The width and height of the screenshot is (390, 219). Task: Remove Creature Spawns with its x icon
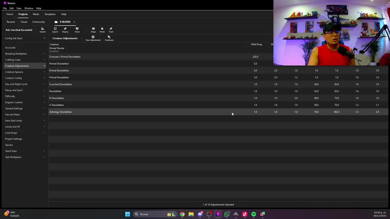[44, 72]
